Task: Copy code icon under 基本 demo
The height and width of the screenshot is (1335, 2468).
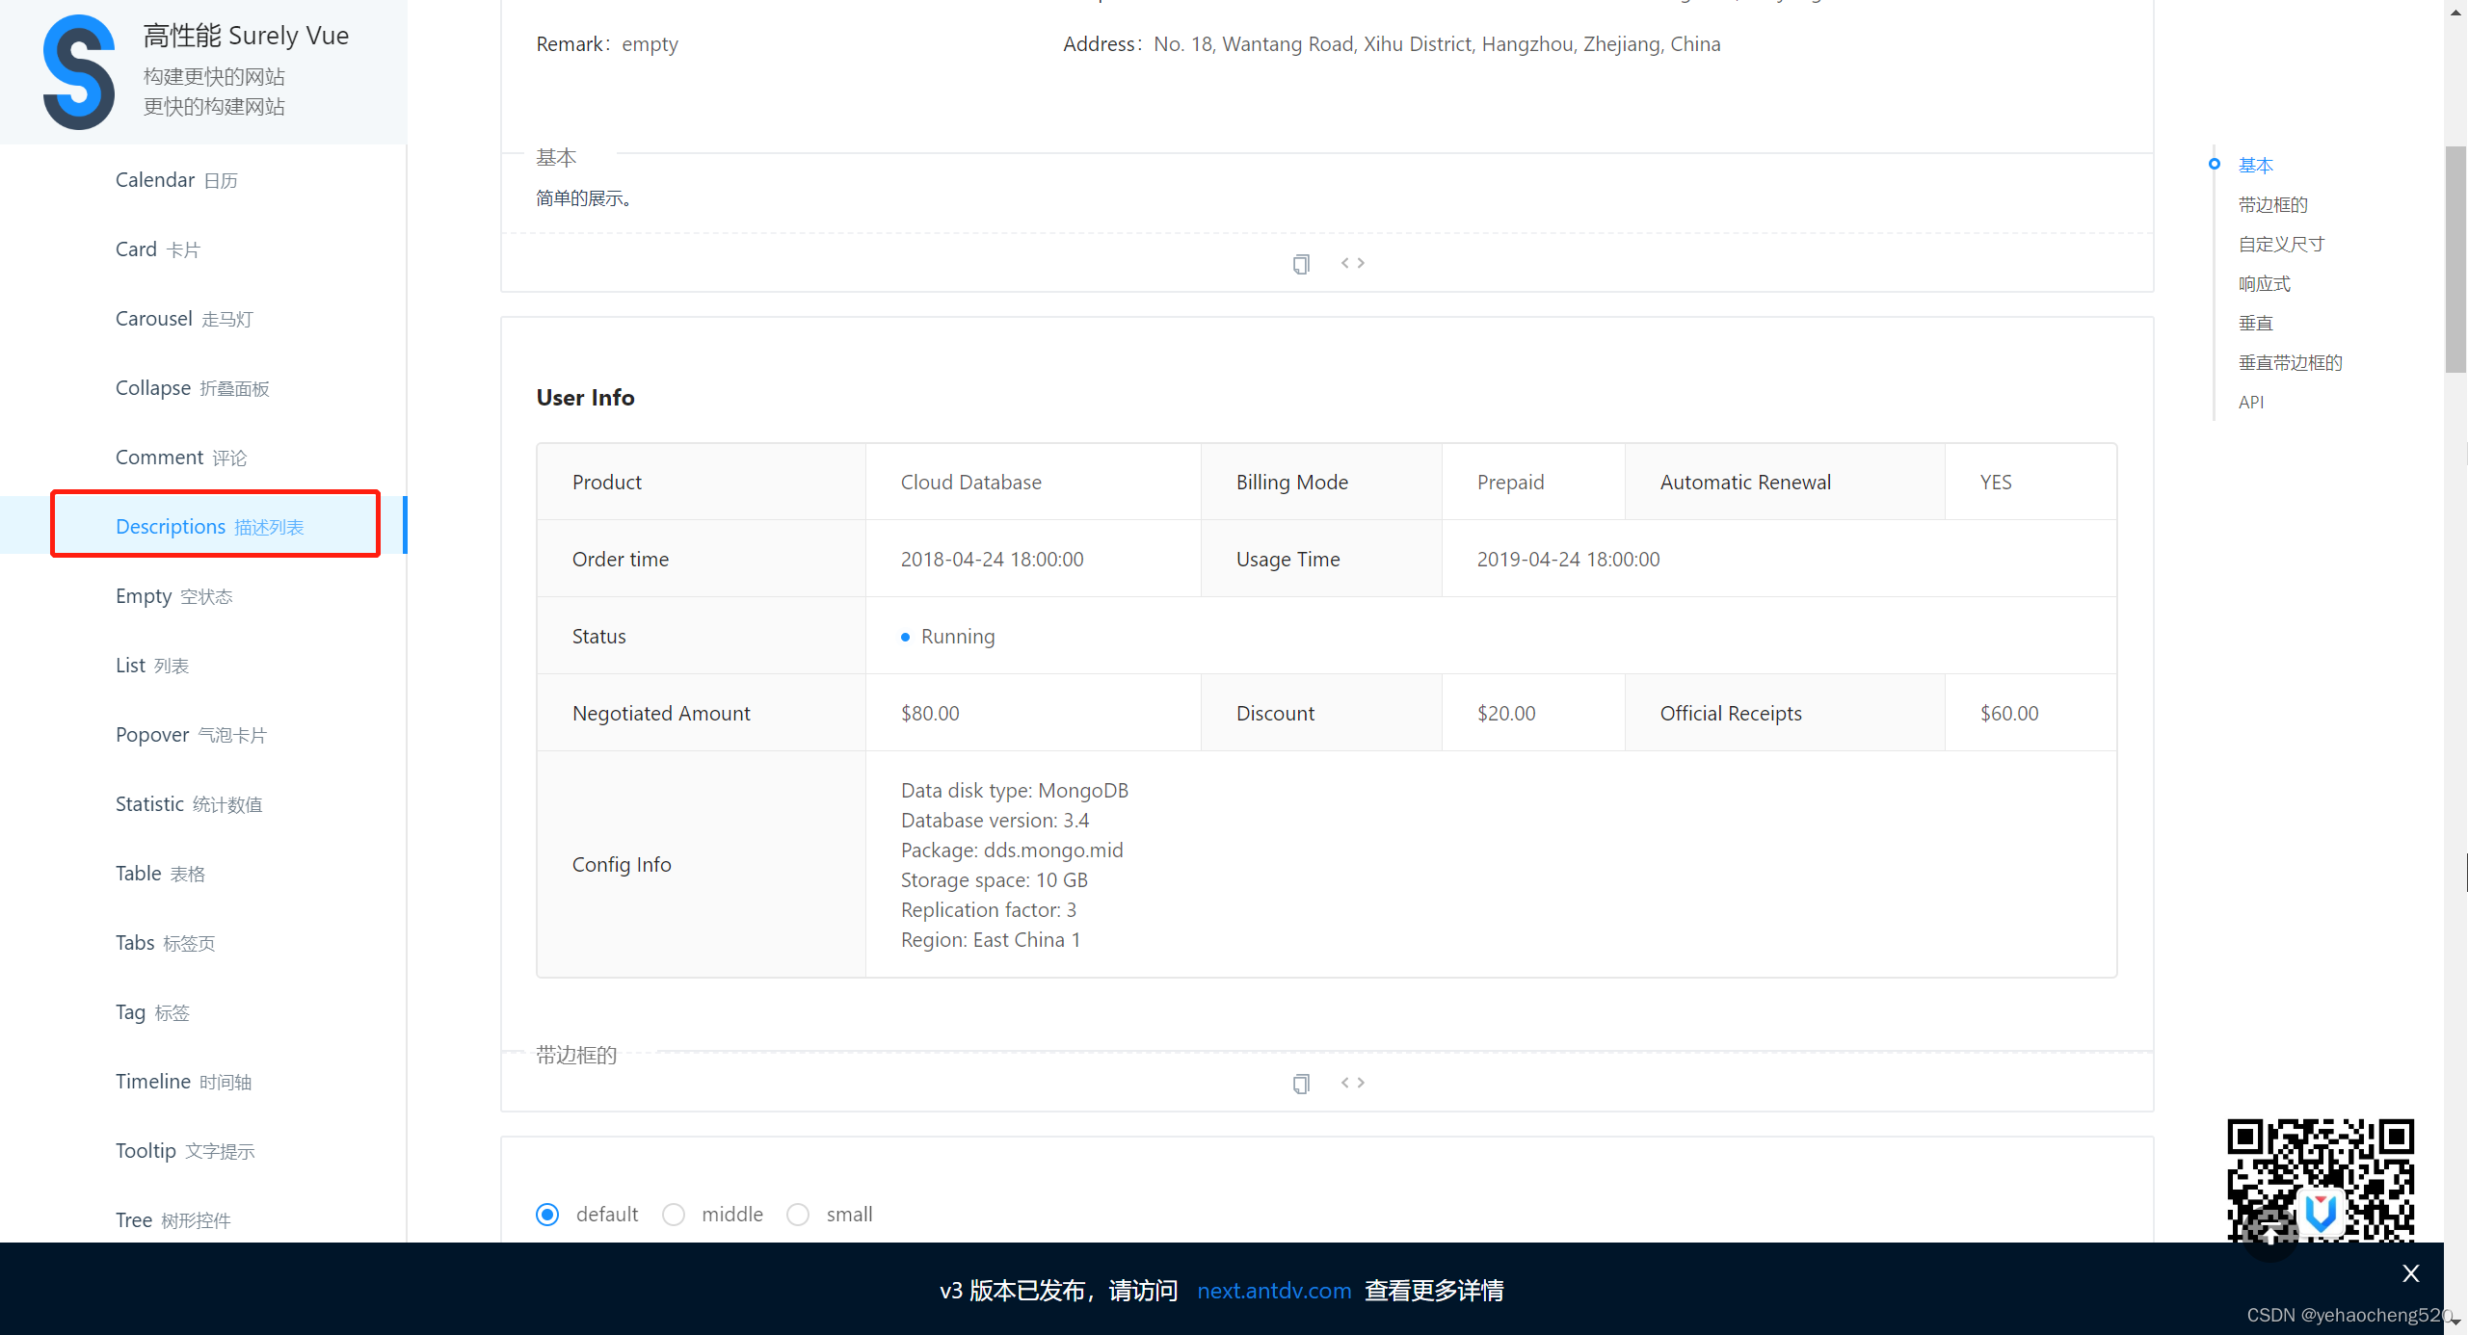Action: [1301, 264]
